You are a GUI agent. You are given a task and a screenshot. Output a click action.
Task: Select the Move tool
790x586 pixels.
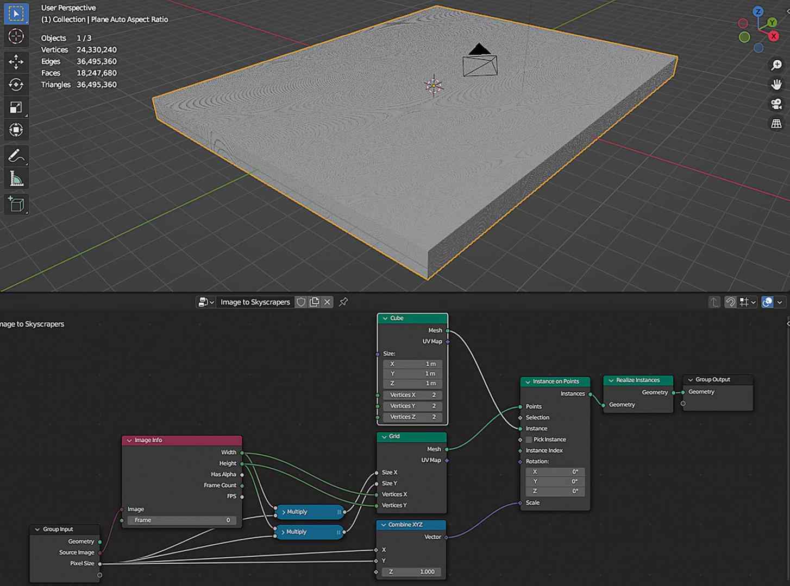(x=16, y=61)
